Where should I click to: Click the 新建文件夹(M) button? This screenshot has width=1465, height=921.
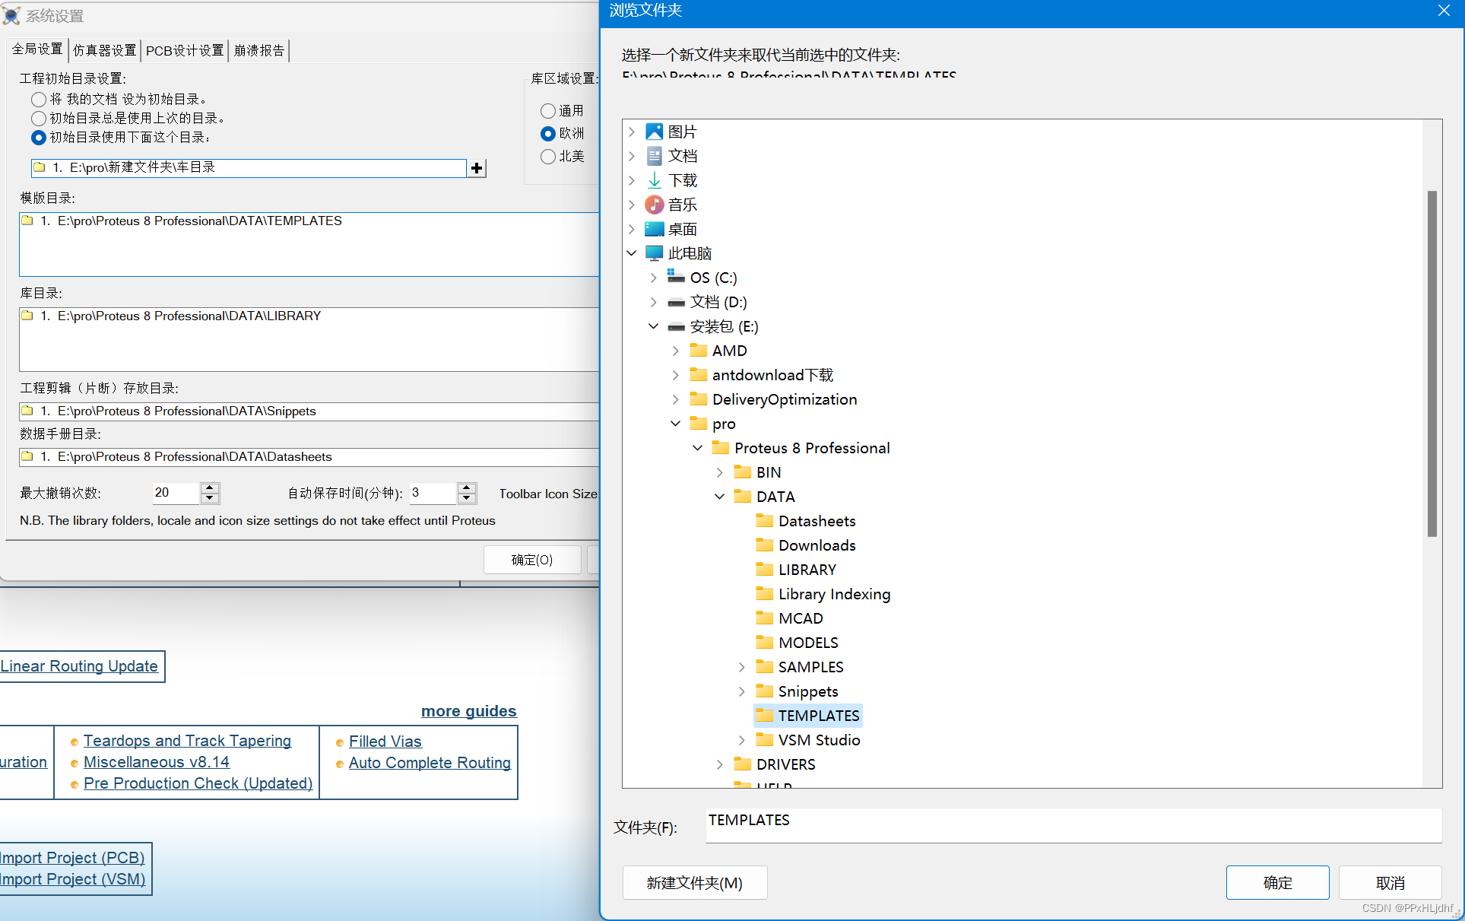pyautogui.click(x=694, y=882)
